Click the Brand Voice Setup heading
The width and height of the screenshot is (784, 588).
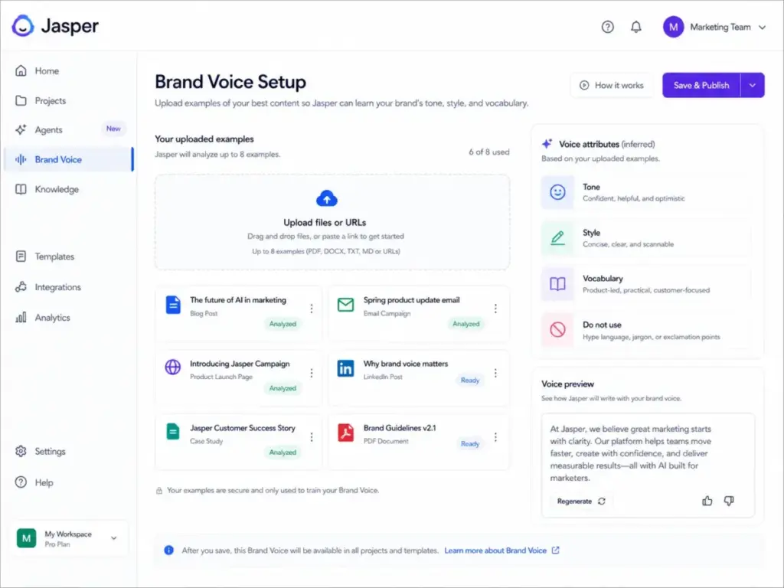point(230,81)
